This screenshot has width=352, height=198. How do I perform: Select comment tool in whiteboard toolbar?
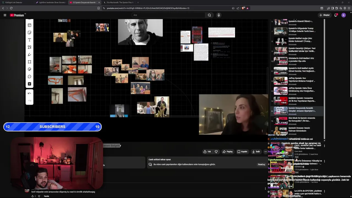(x=29, y=77)
